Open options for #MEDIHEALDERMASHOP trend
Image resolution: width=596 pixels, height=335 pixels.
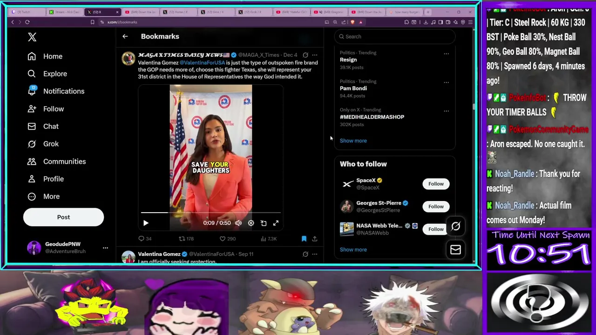pyautogui.click(x=446, y=111)
